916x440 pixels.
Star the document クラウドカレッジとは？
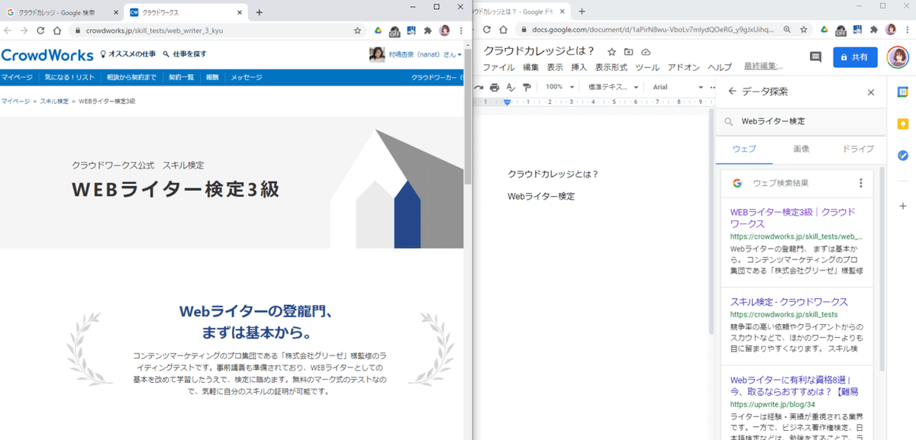[x=611, y=52]
